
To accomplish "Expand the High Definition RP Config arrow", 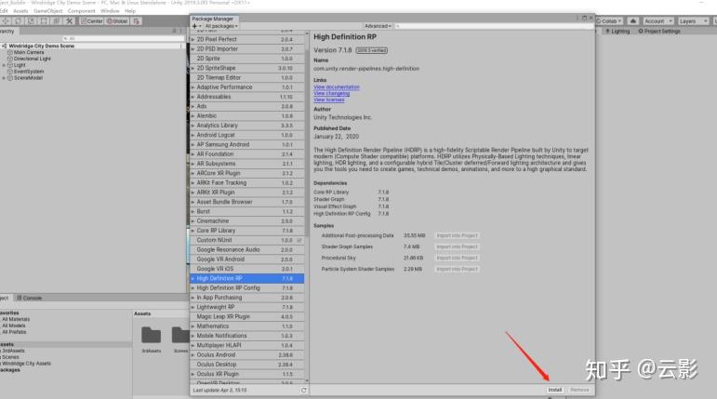I will click(193, 287).
